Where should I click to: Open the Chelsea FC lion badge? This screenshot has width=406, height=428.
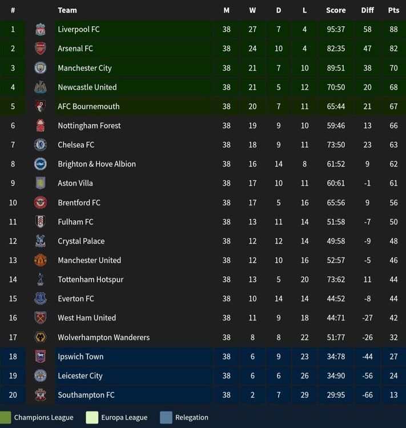click(40, 145)
